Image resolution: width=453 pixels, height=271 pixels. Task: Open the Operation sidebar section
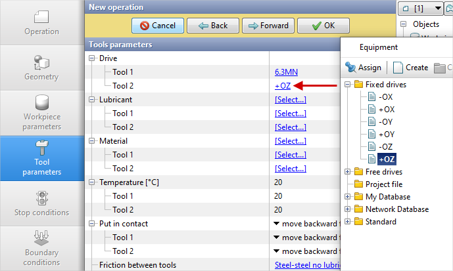41,22
